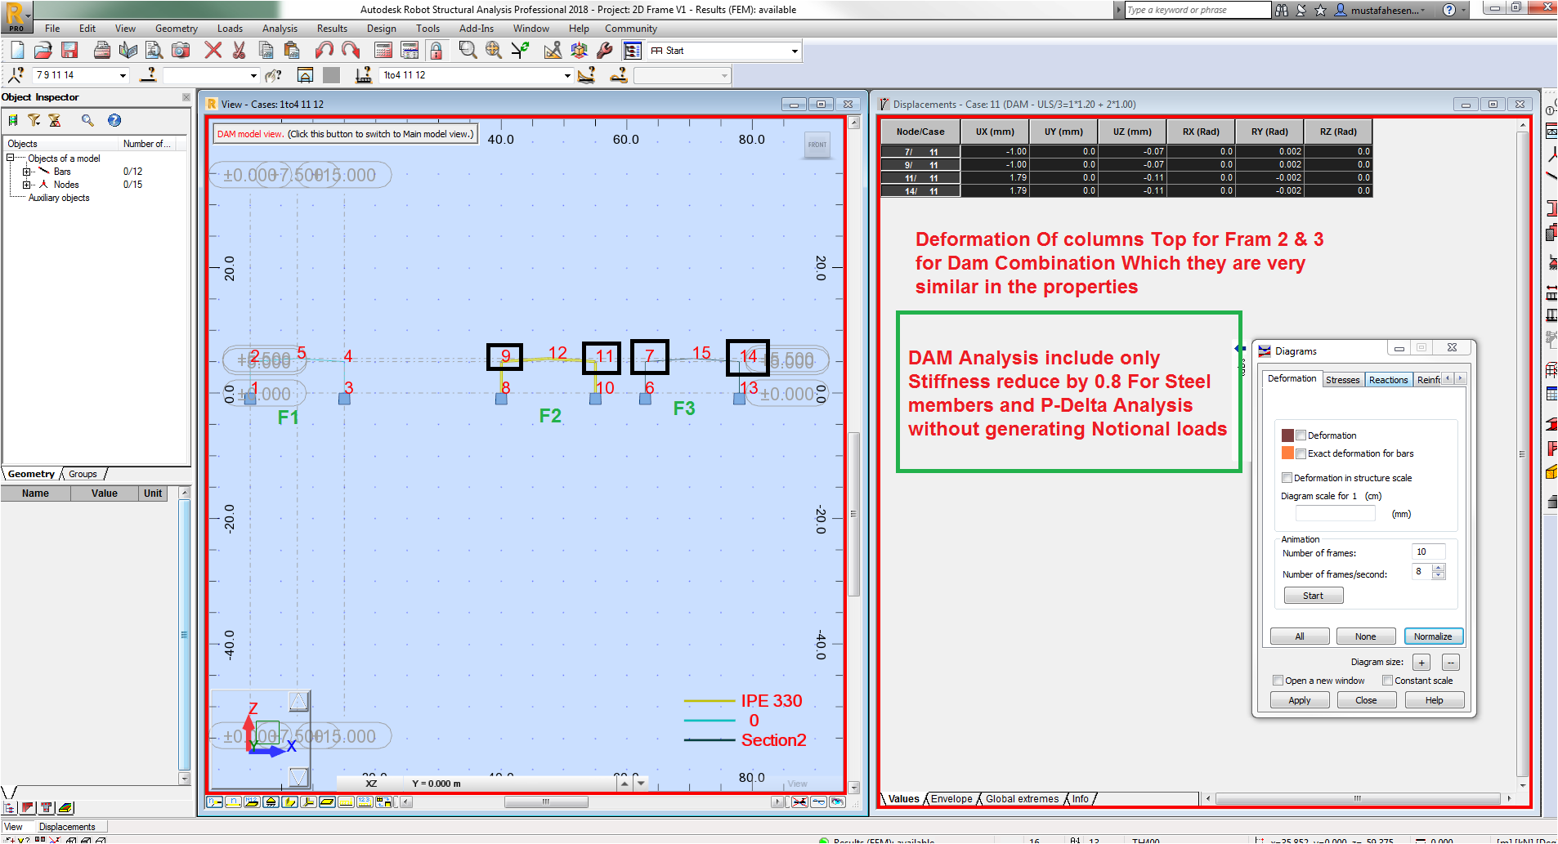
Task: Expand the Nodes tree node
Action: 26,185
